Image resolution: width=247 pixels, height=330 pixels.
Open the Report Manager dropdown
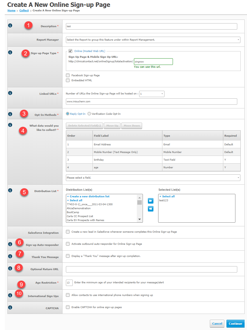tap(153, 40)
